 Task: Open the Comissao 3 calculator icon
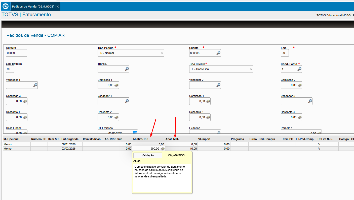pyautogui.click(x=25, y=101)
